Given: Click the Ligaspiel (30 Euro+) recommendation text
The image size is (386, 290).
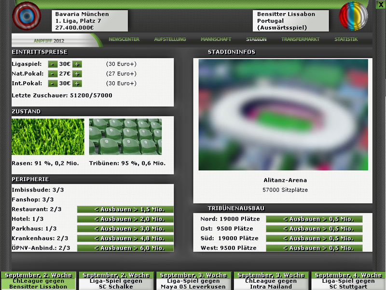Looking at the screenshot, I should point(122,64).
